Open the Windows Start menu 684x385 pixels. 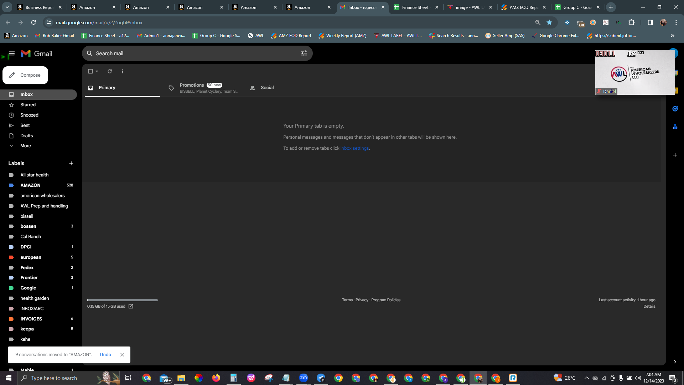coord(9,378)
